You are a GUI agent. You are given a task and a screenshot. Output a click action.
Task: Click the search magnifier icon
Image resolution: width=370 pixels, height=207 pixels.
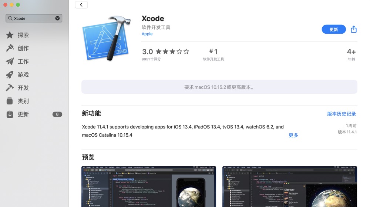(10, 18)
